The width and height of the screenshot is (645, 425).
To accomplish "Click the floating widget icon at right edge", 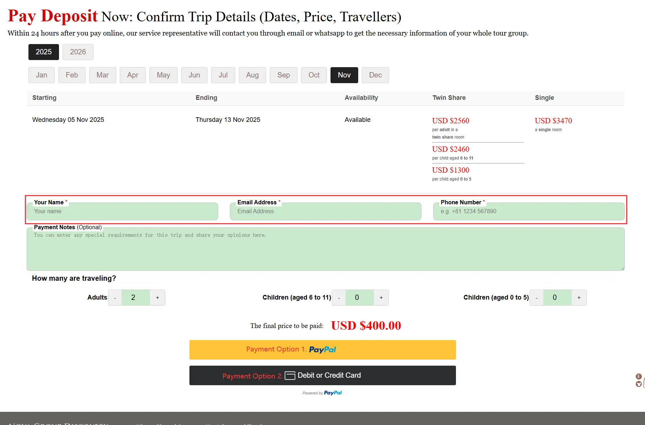I will 639,380.
